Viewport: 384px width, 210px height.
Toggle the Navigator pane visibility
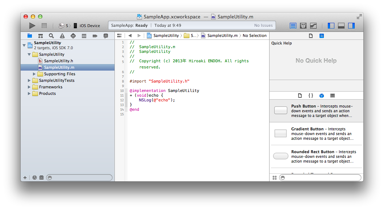pyautogui.click(x=331, y=26)
